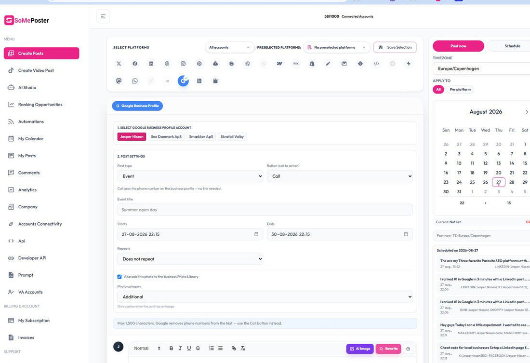Open AI Studio in the sidebar

[x=41, y=87]
